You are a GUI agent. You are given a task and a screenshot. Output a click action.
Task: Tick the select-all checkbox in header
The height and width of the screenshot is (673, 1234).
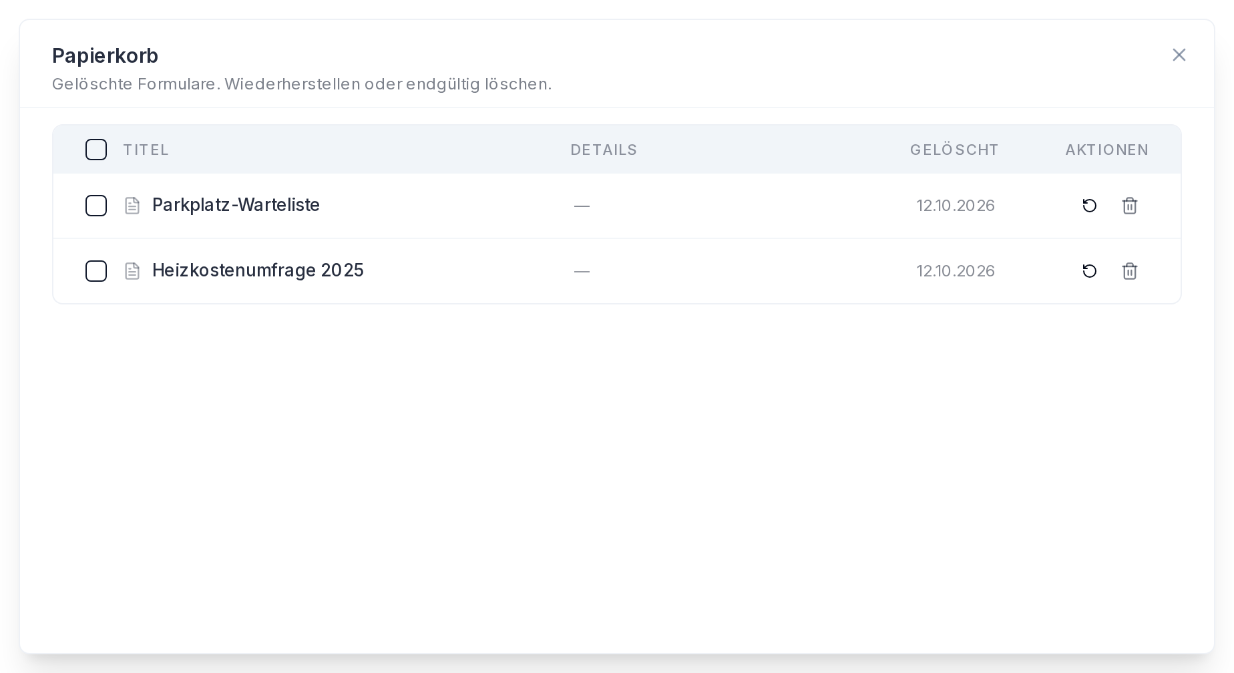pos(96,150)
